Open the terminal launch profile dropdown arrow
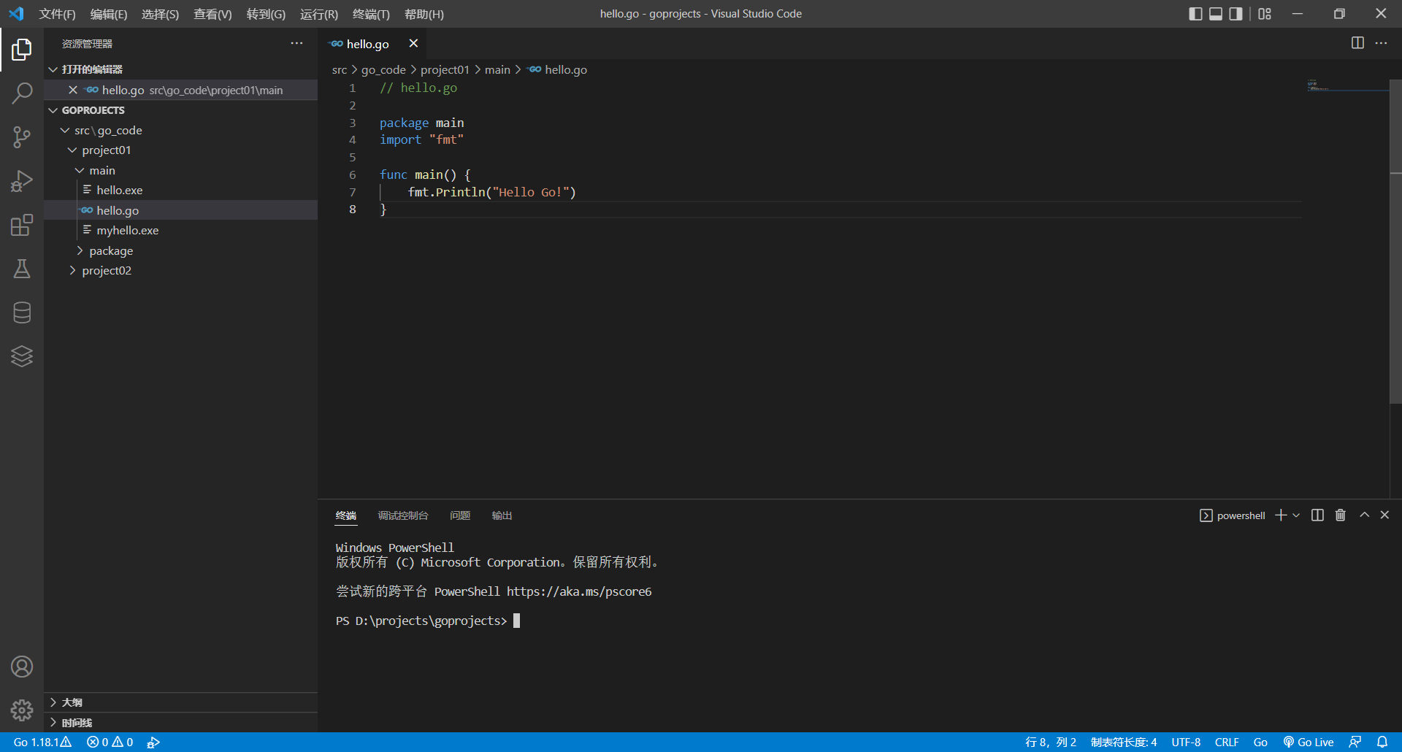The image size is (1402, 752). tap(1296, 515)
